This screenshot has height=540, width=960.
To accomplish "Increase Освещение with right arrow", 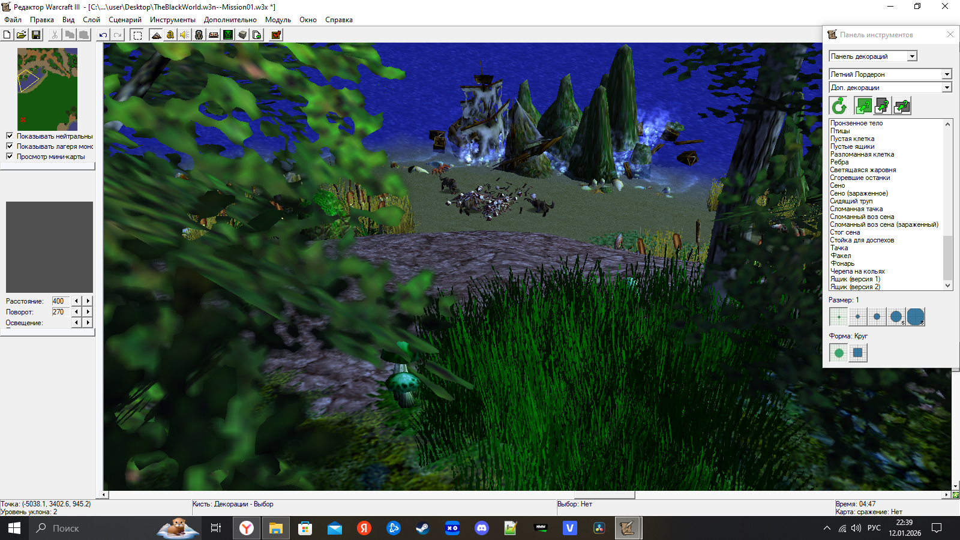I will (x=88, y=323).
